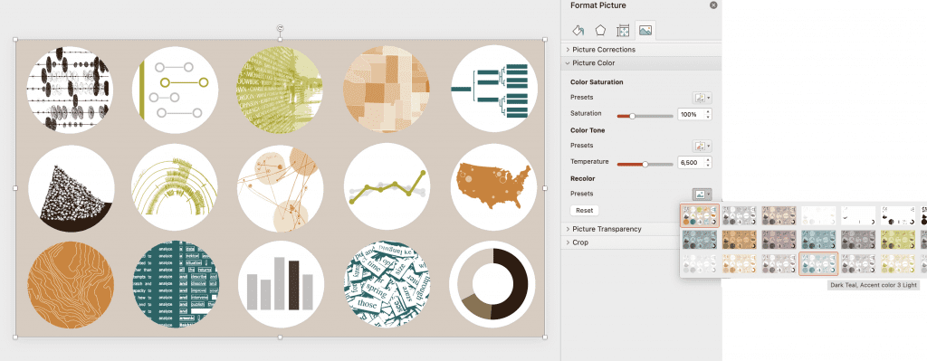Select the infographic circles picture on the slide
Image resolution: width=927 pixels, height=361 pixels.
pos(281,188)
